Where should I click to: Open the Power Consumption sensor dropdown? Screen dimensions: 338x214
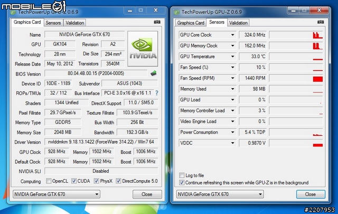point(232,132)
